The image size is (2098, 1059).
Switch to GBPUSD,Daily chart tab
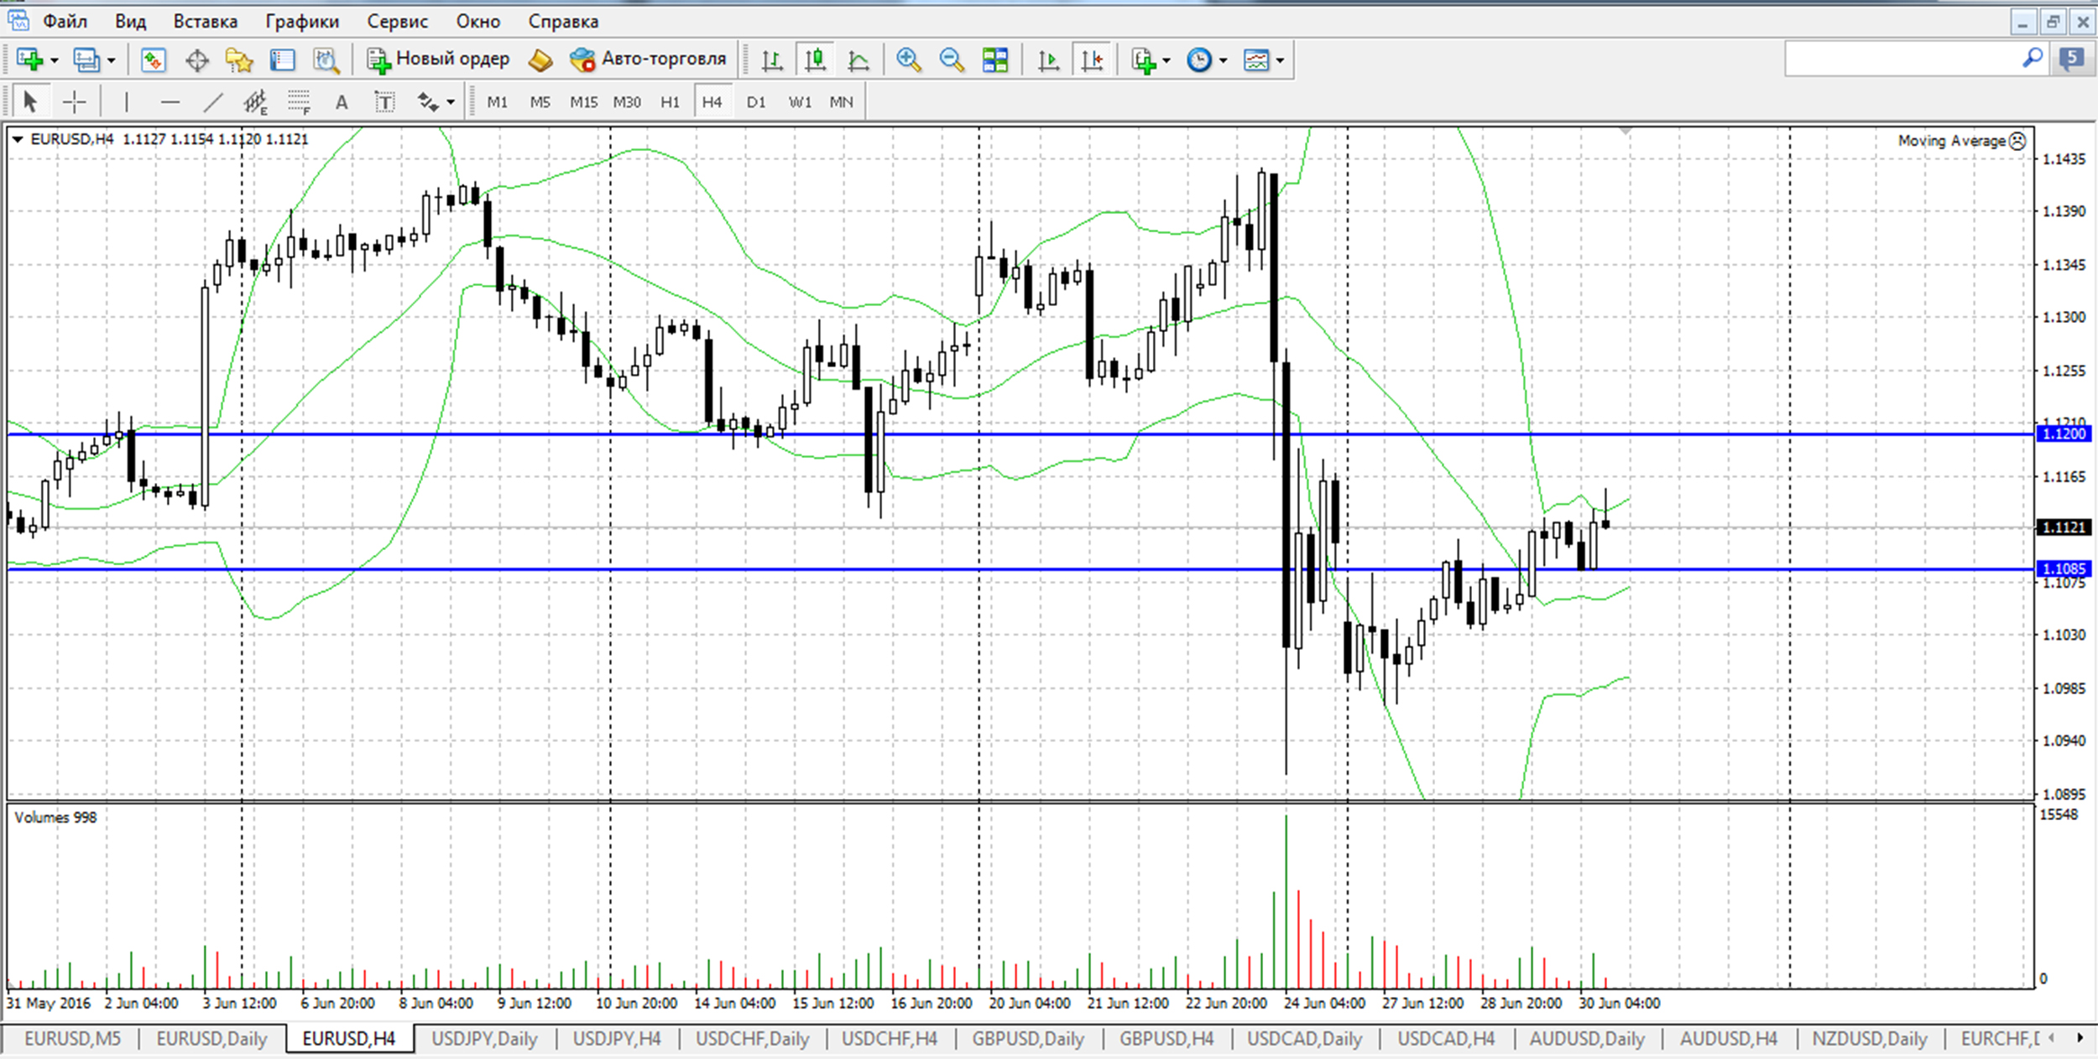coord(1028,1039)
